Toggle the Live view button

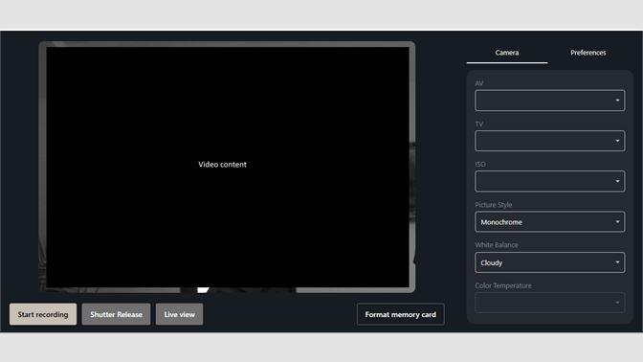(x=179, y=314)
